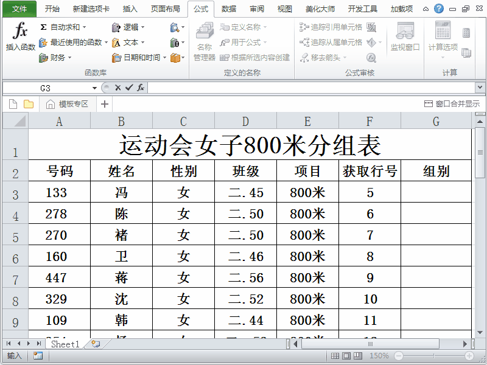Select the Sheet1 worksheet tab

[x=65, y=344]
